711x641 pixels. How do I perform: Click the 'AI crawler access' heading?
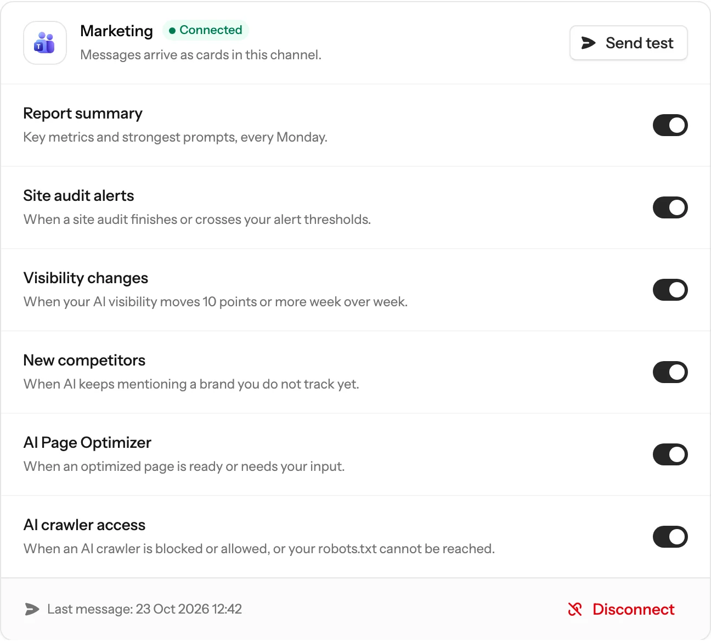coord(84,525)
